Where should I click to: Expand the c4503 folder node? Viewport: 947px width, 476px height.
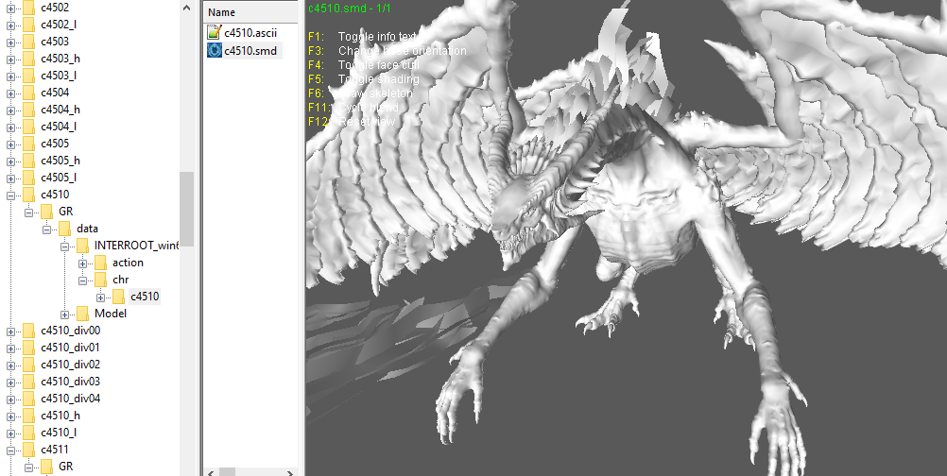[10, 42]
